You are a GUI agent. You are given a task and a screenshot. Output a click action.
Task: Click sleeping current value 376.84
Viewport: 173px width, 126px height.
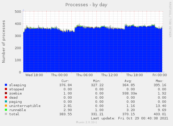65,85
